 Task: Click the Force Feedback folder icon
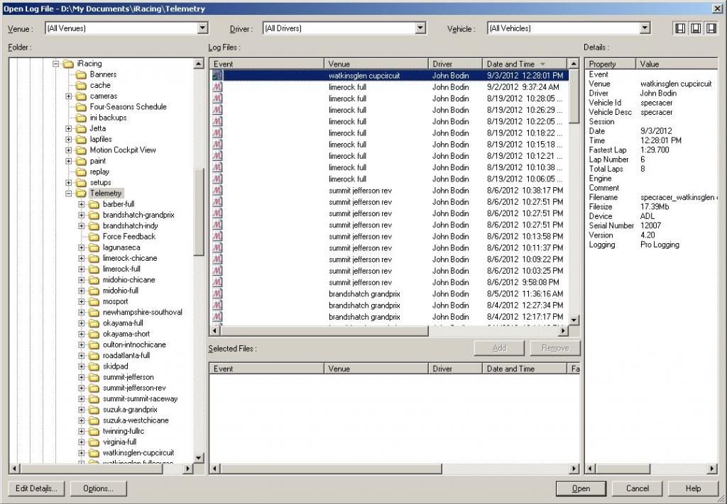coord(94,237)
